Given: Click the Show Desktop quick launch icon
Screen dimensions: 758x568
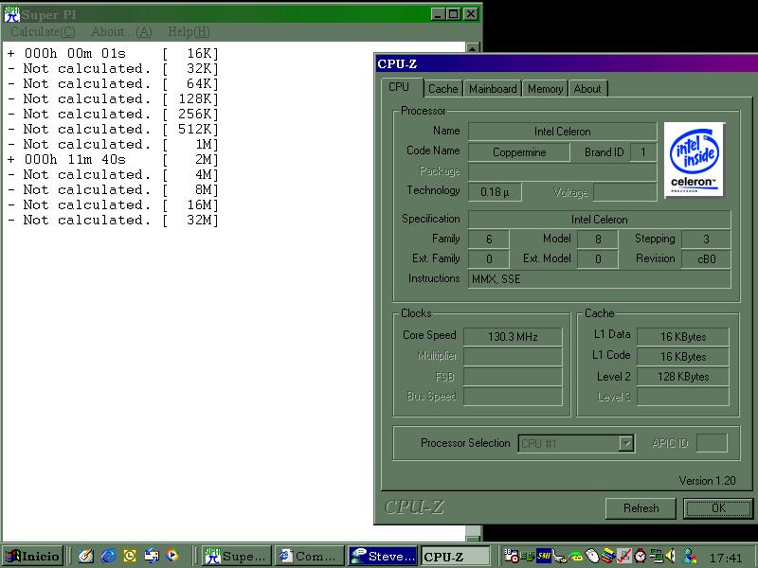Looking at the screenshot, I should (86, 557).
